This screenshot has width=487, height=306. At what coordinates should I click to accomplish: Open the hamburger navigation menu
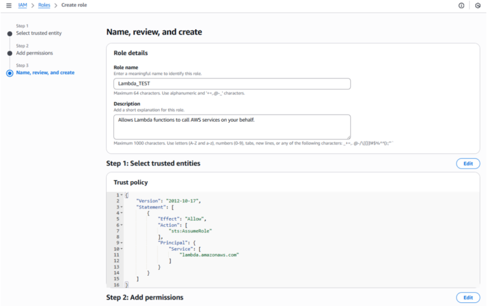tap(8, 5)
